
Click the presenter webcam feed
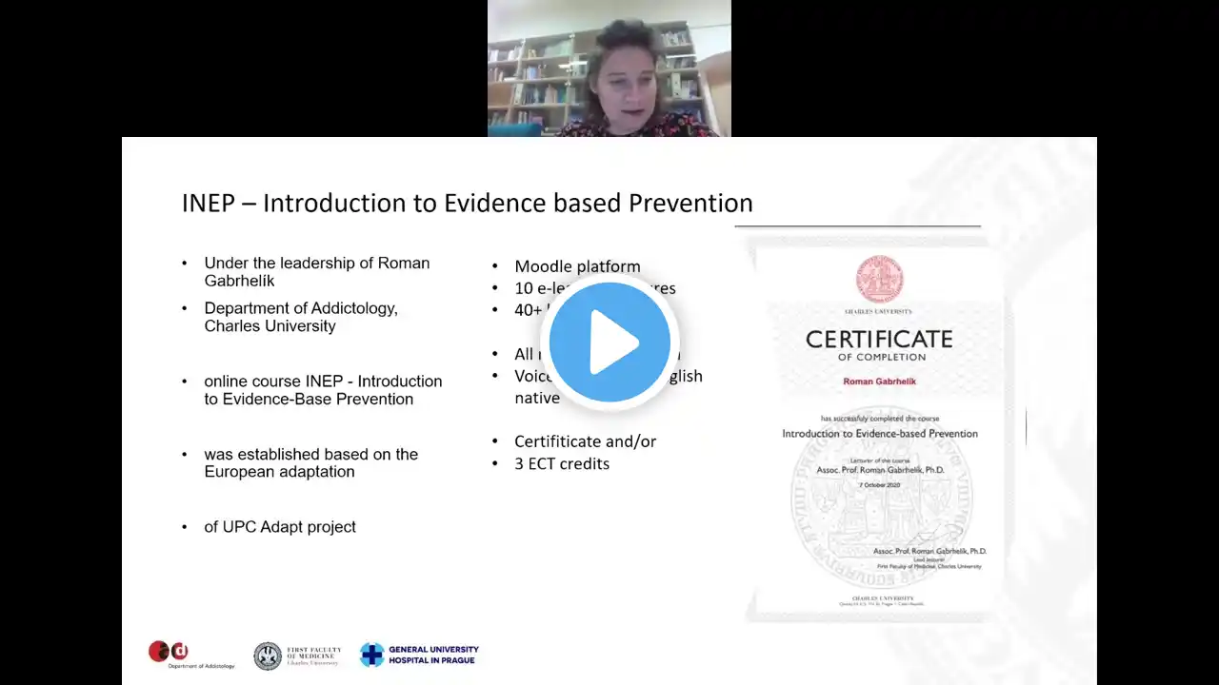click(x=609, y=68)
